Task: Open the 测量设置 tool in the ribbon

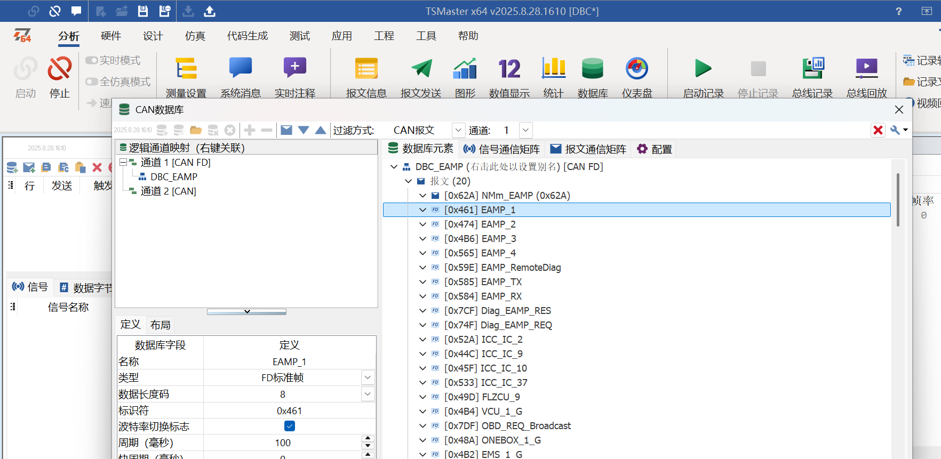Action: point(186,77)
